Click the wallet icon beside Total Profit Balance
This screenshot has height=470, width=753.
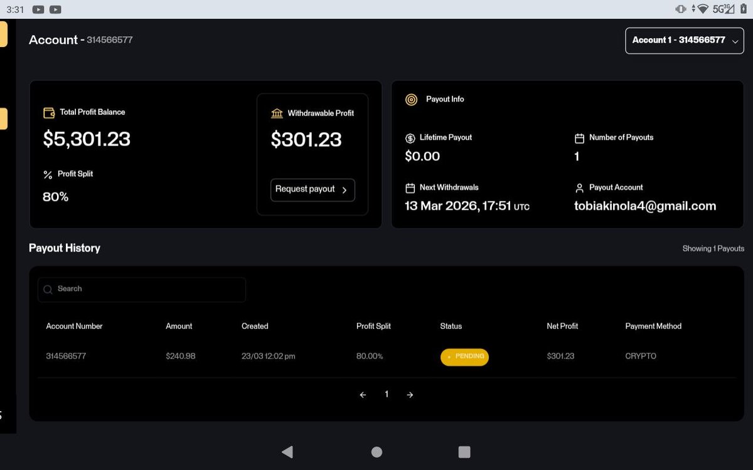[x=49, y=113]
